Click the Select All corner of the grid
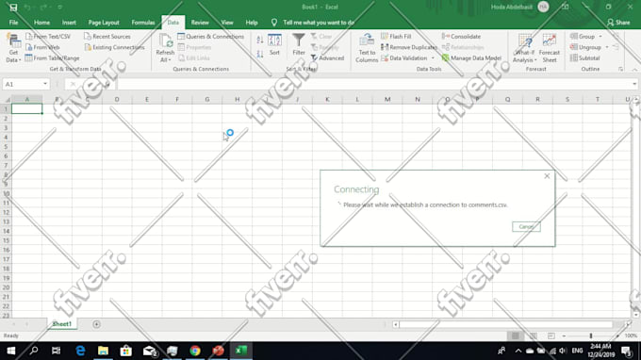Screen dimensions: 641x360 coord(7,99)
